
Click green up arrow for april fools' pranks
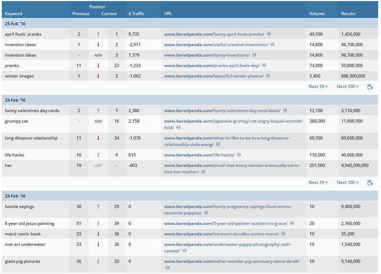click(x=98, y=34)
